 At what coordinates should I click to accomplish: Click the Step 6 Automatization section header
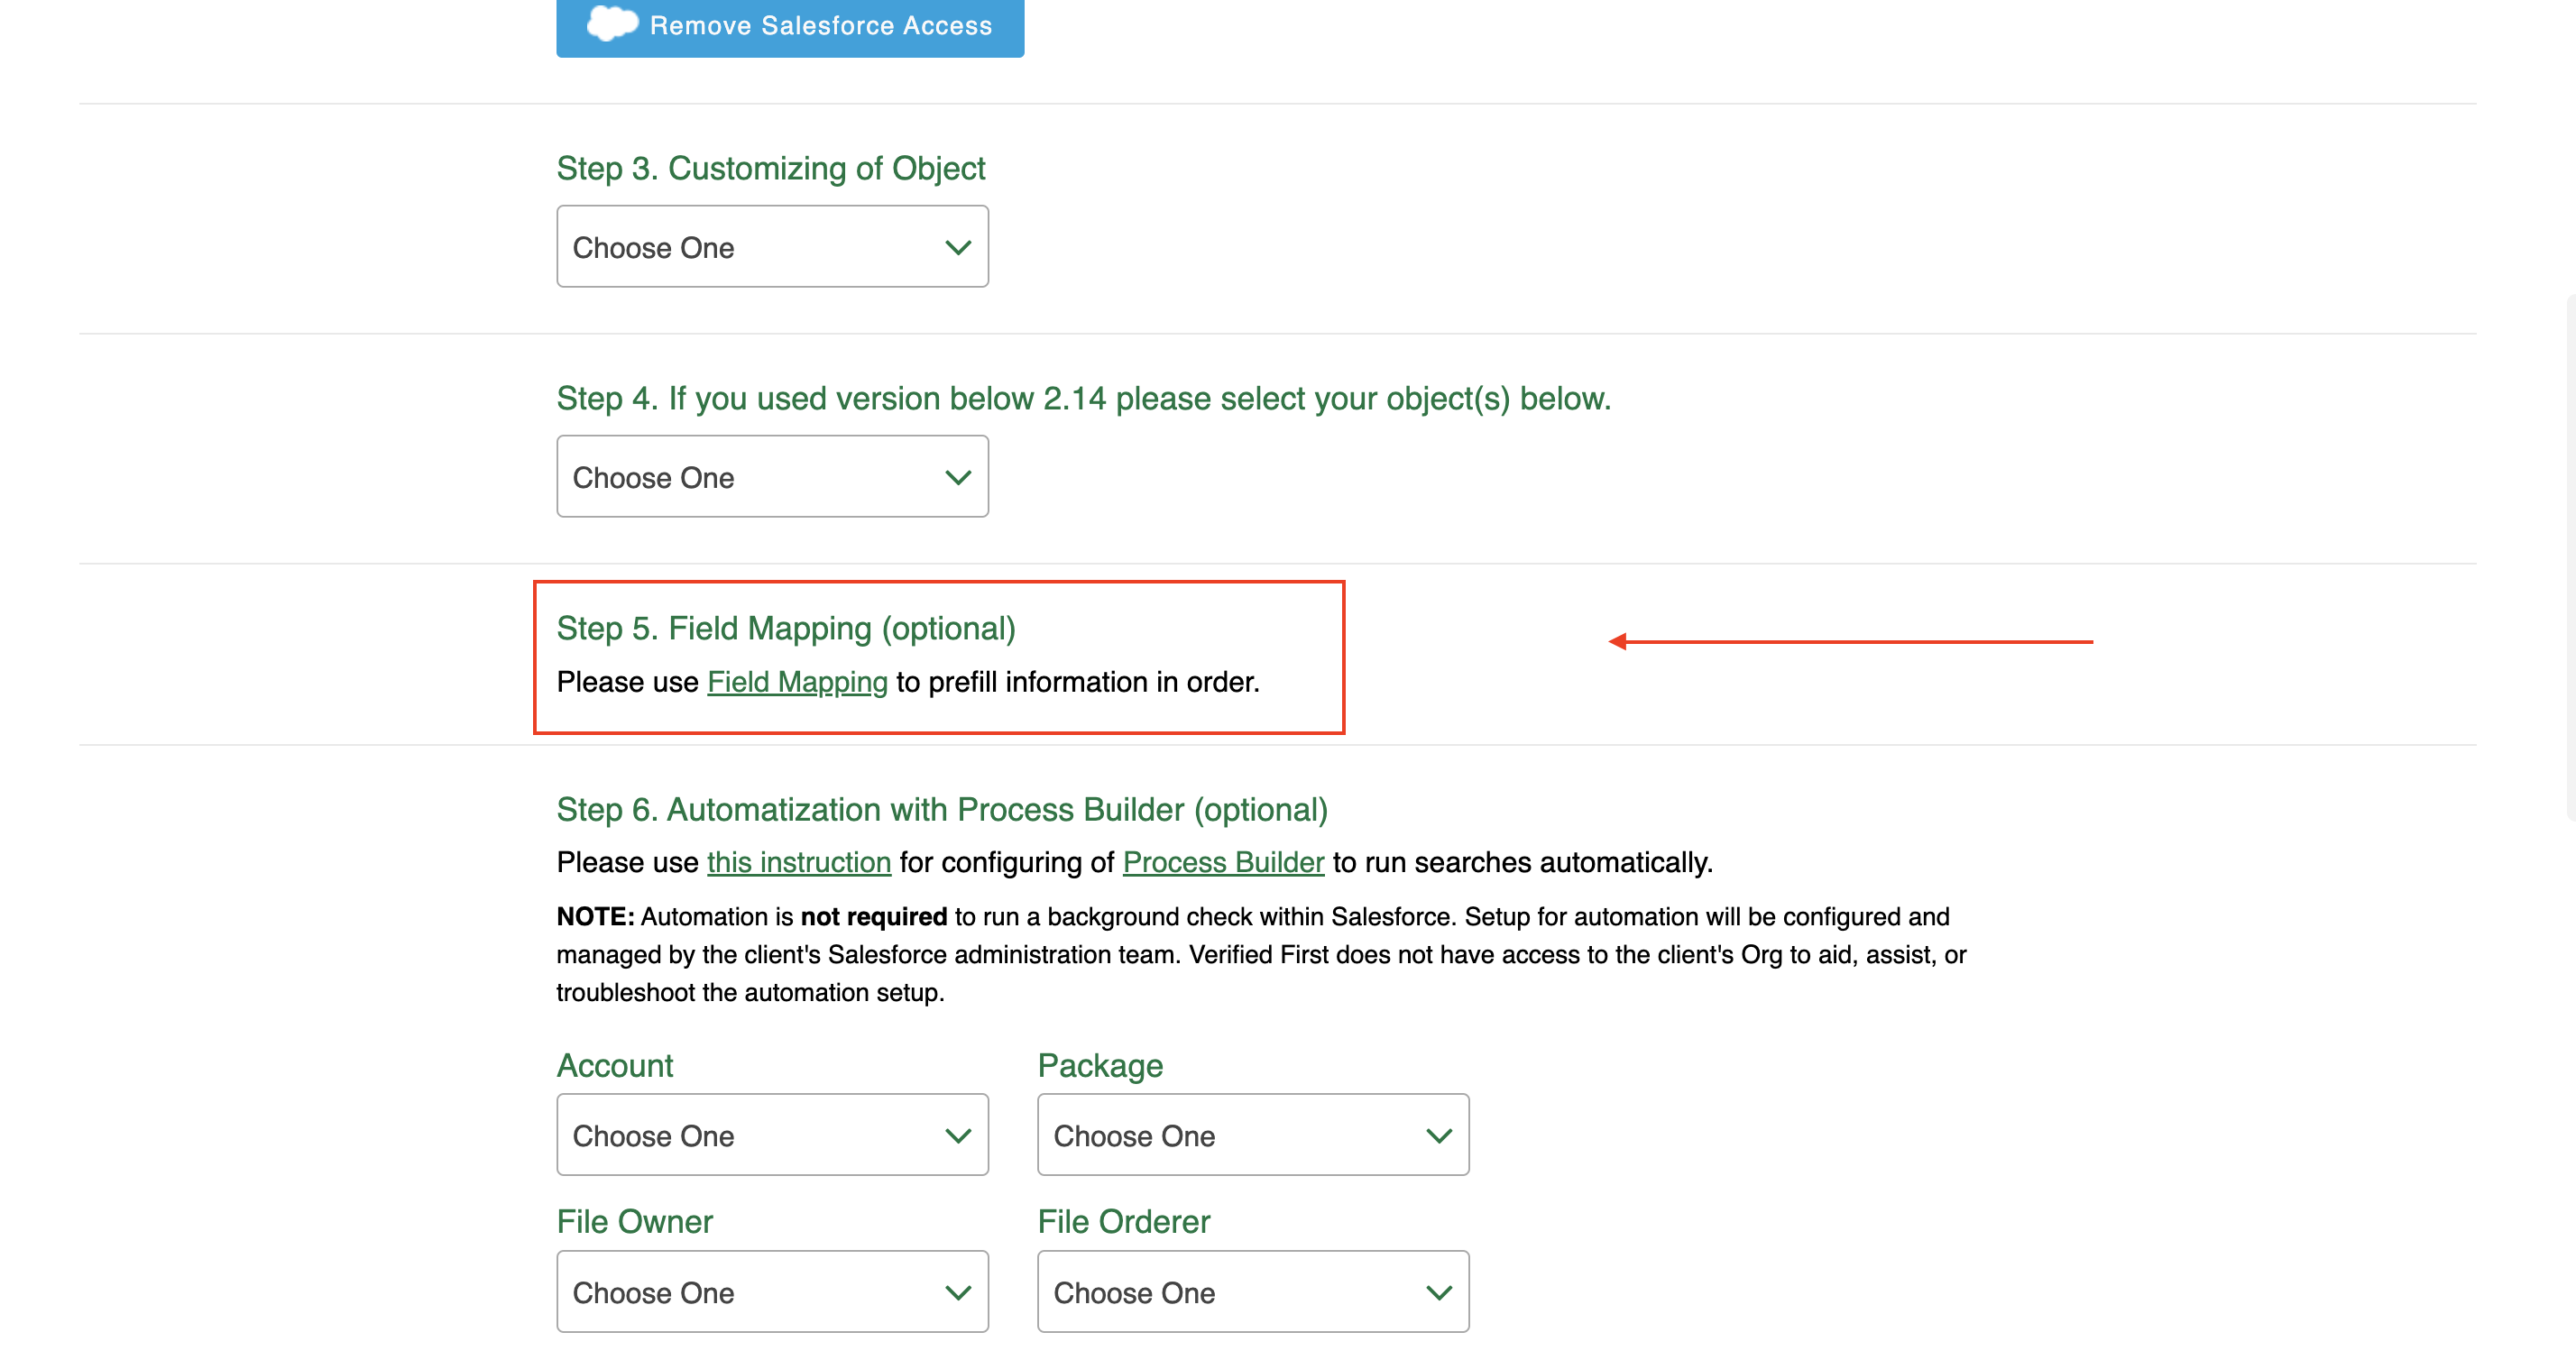point(943,810)
